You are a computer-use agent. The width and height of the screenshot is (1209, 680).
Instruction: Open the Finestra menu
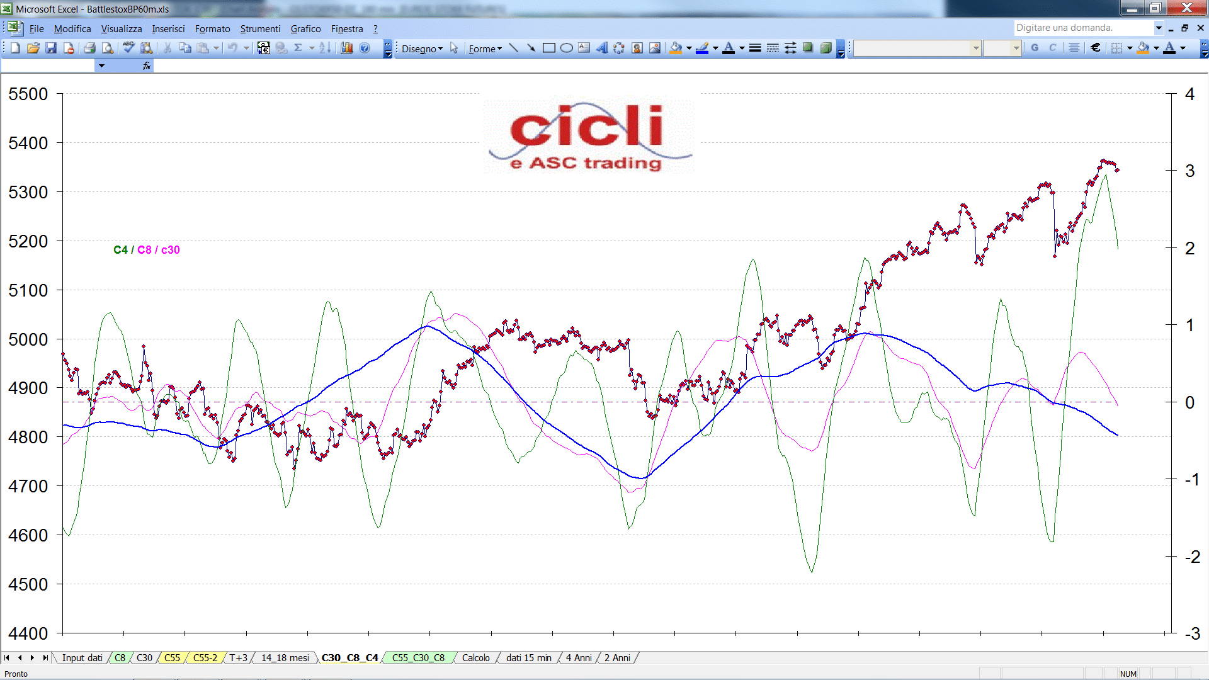pyautogui.click(x=347, y=29)
